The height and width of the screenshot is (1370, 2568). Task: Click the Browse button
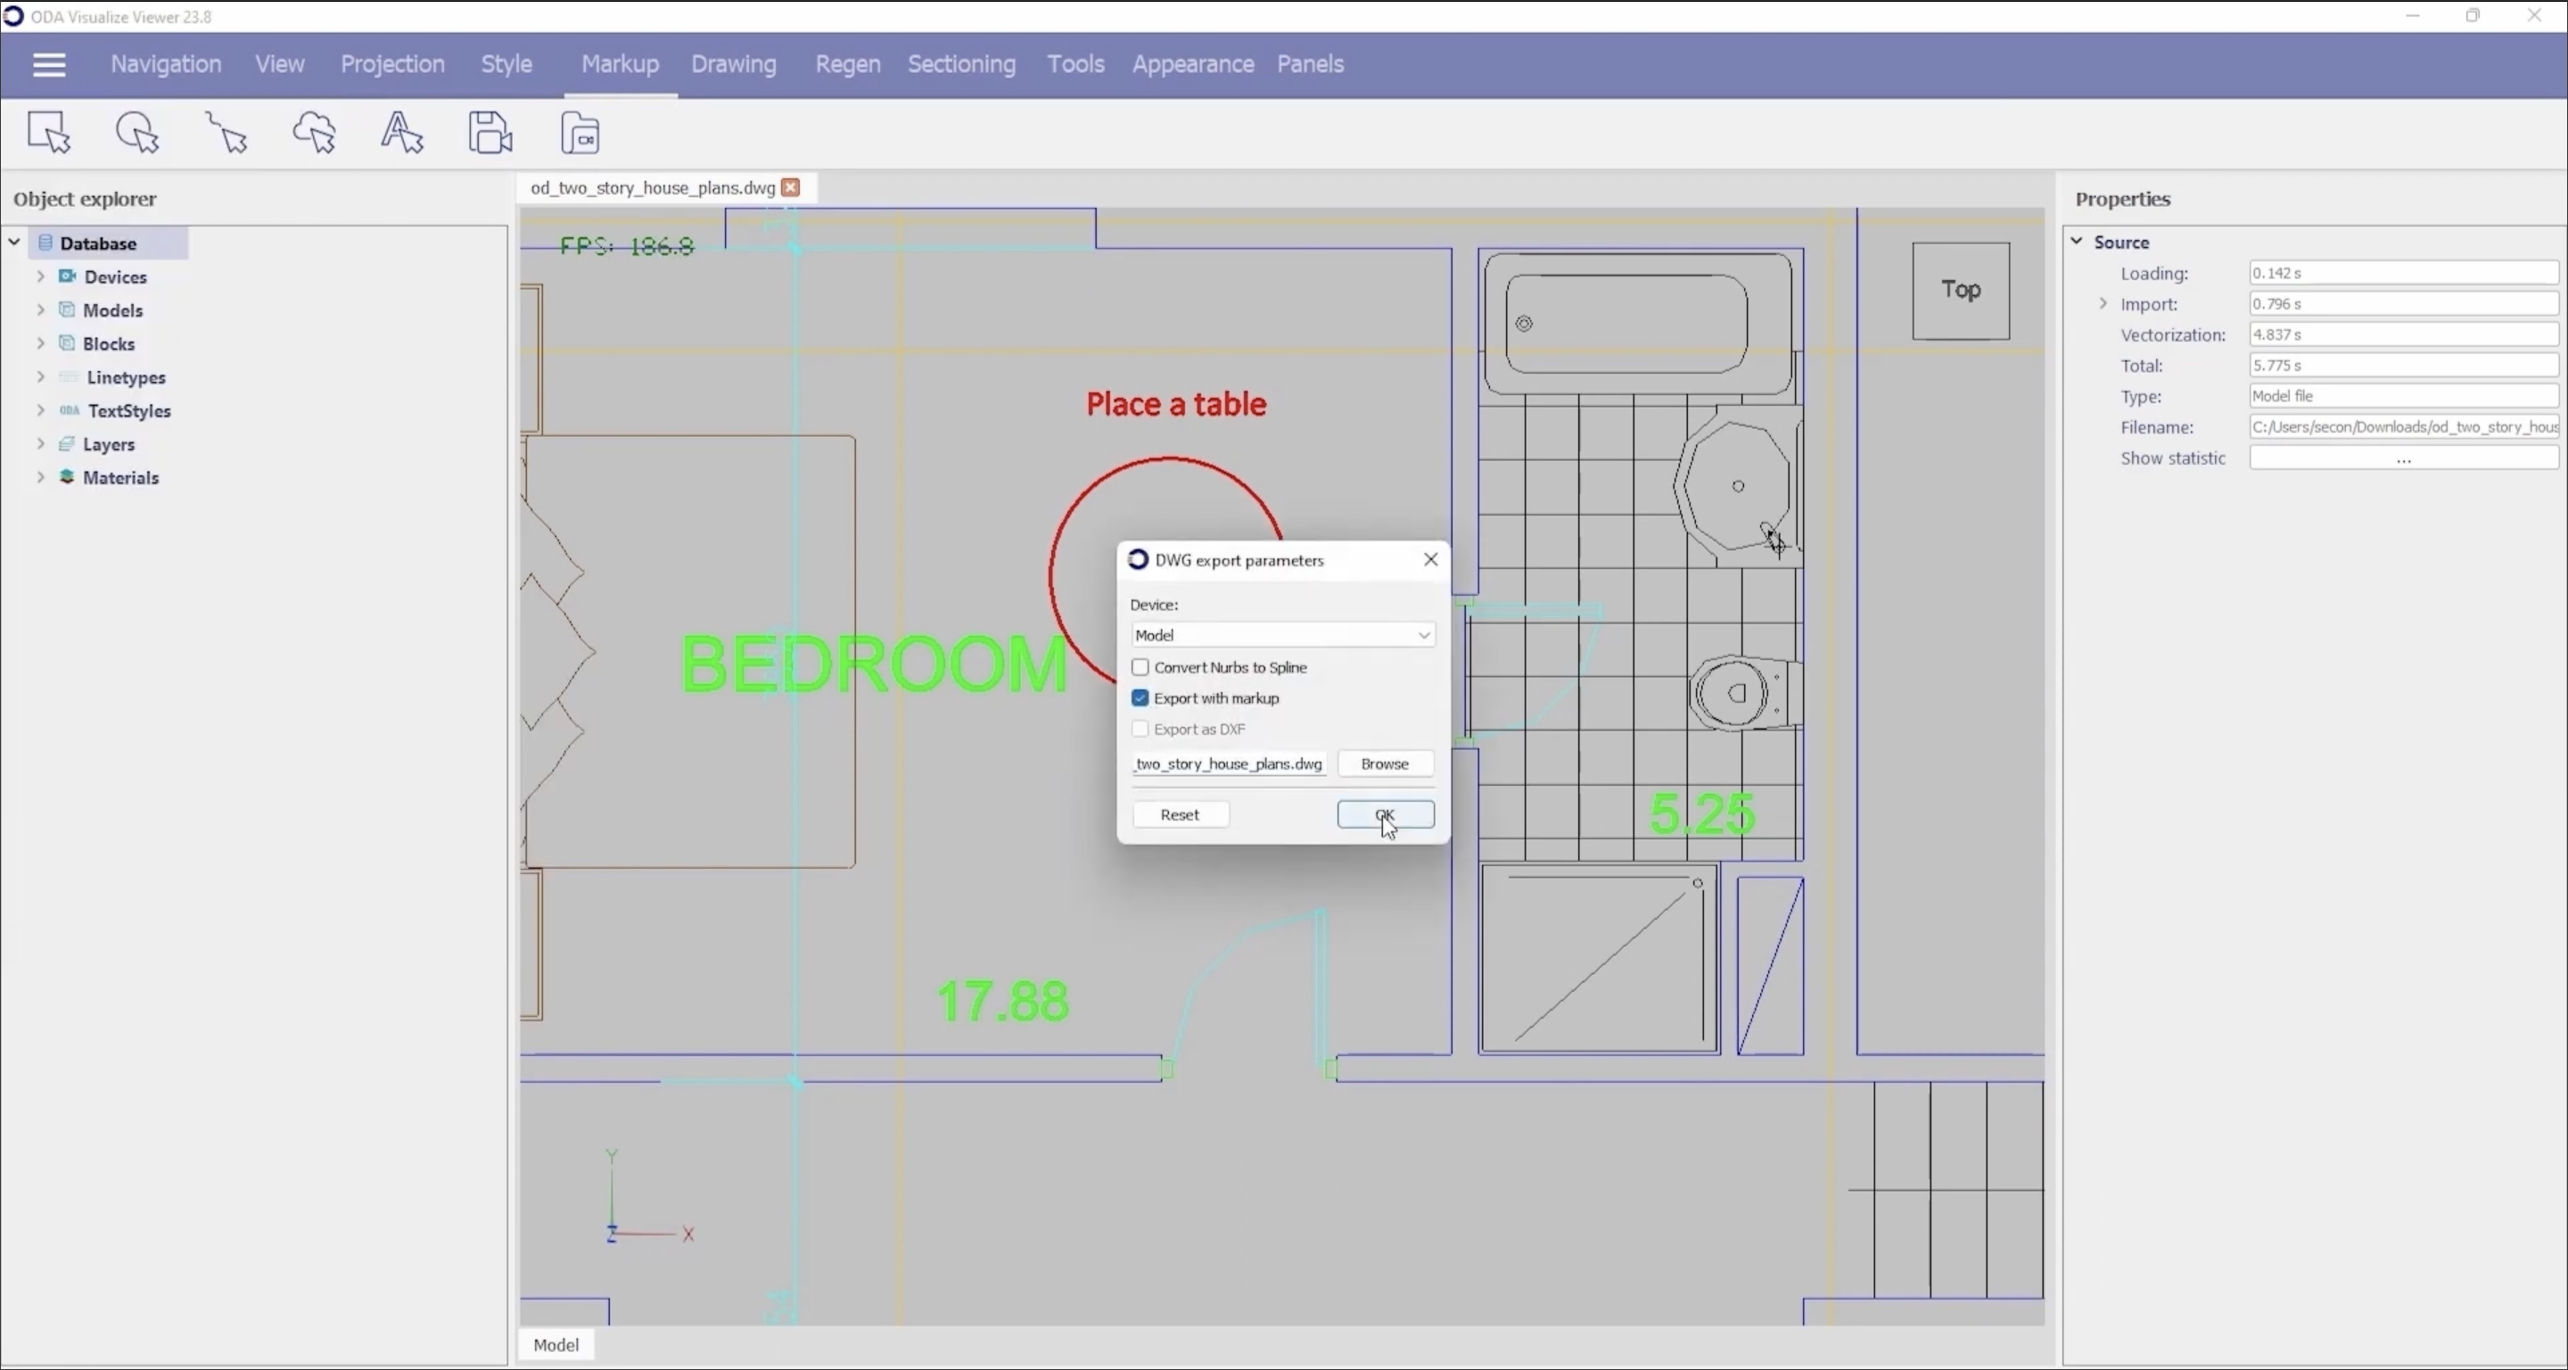tap(1386, 763)
